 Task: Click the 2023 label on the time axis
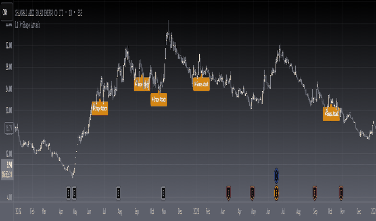point(196,211)
